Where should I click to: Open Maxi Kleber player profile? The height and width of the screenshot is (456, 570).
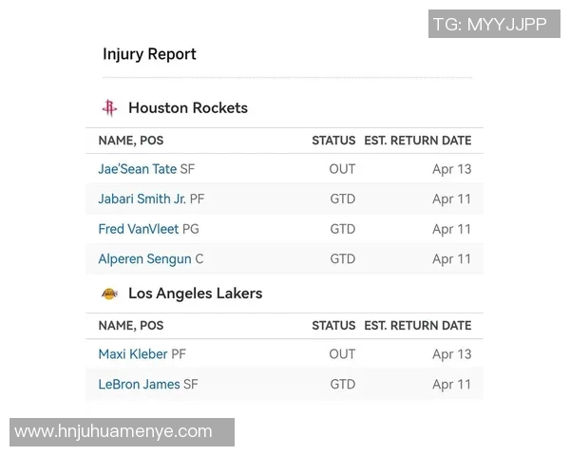133,354
